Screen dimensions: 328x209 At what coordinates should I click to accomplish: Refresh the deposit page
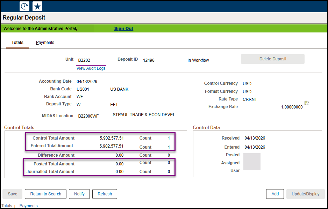tap(105, 194)
